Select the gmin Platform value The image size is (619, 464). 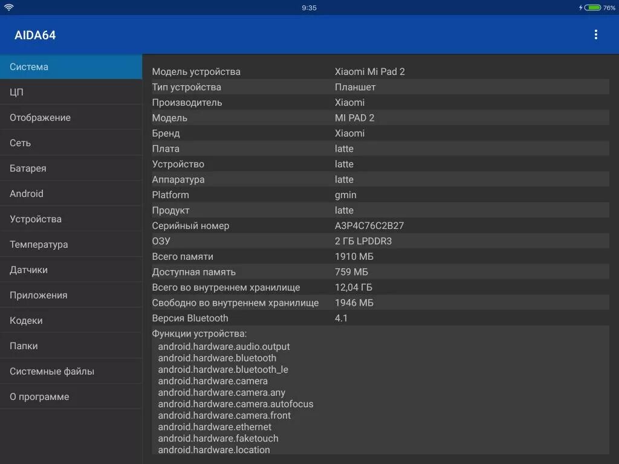(x=345, y=195)
